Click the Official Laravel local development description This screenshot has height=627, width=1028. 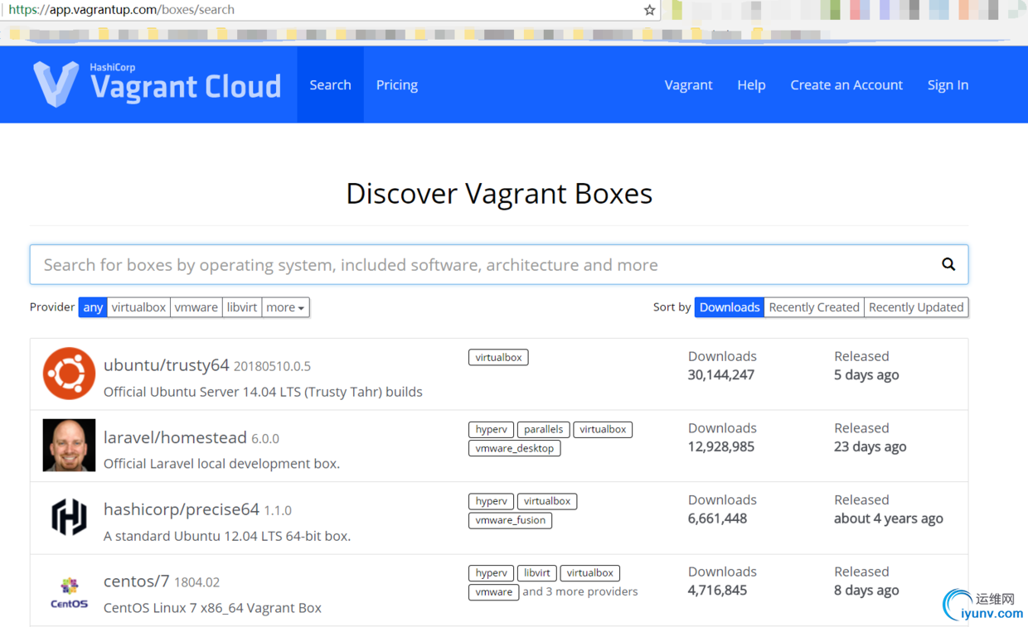(221, 464)
